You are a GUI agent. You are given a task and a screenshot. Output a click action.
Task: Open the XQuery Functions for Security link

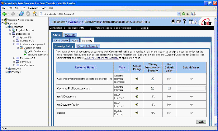click(x=101, y=58)
